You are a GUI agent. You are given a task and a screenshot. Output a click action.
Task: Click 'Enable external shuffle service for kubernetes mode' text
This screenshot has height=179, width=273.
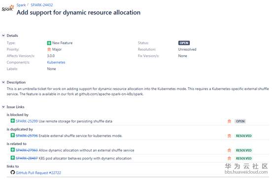coord(80,136)
